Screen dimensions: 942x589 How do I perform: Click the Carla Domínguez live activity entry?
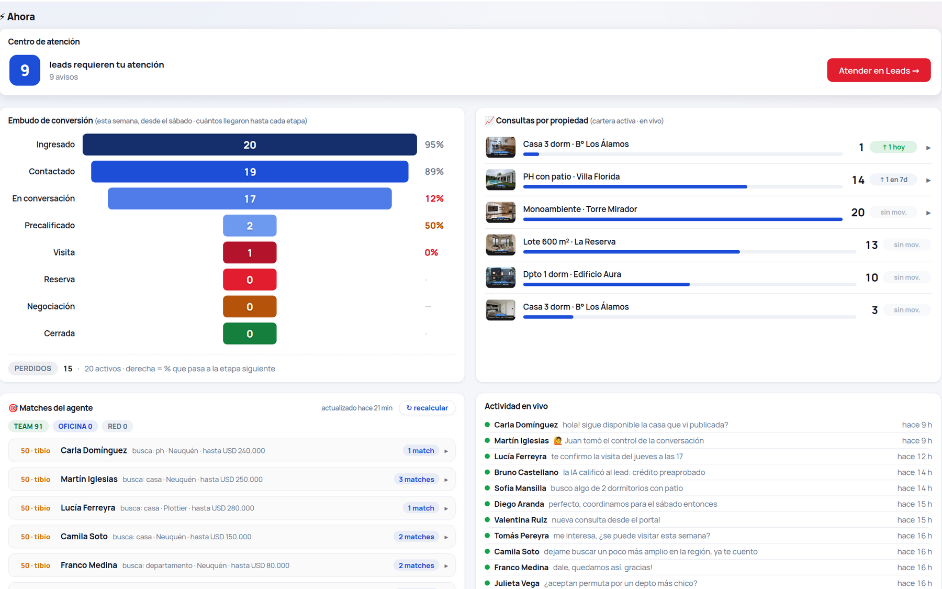click(708, 425)
